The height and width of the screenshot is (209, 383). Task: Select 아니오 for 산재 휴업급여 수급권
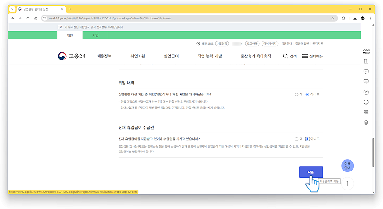(307, 139)
